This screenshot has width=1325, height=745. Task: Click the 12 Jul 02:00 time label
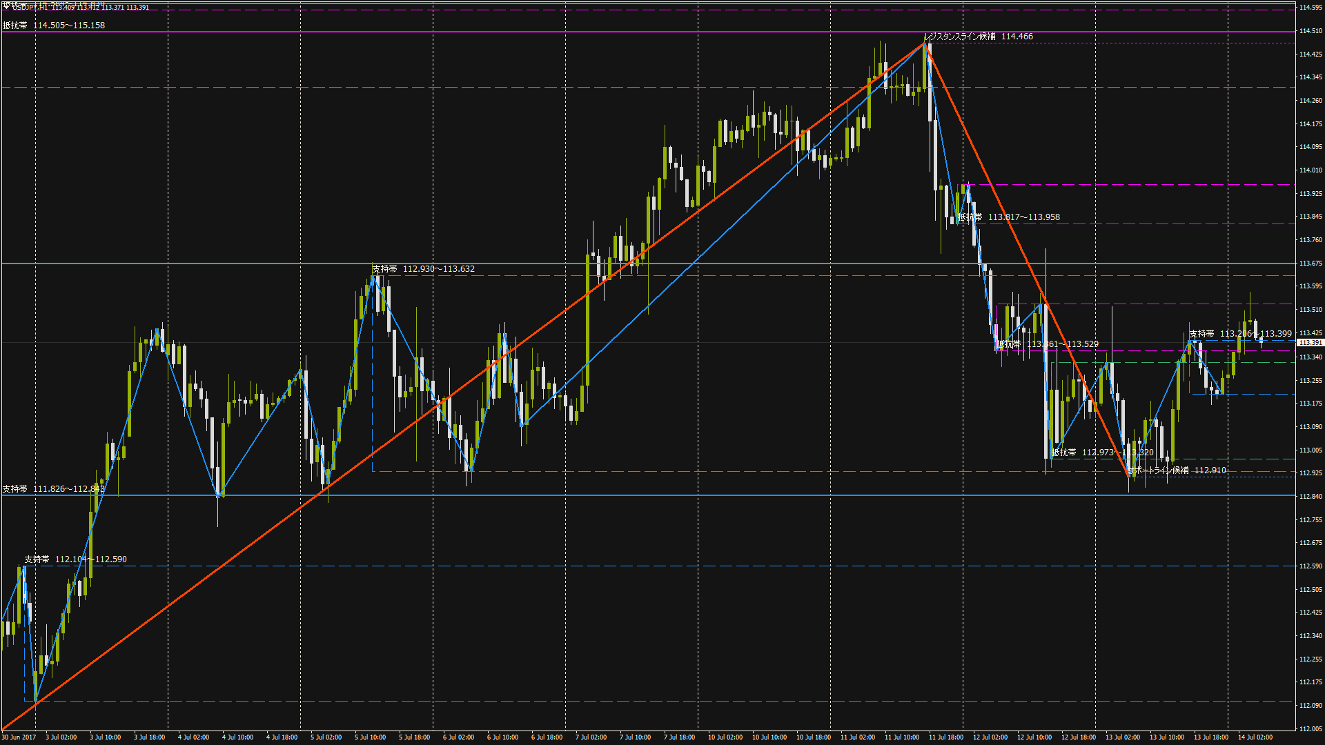coord(990,737)
